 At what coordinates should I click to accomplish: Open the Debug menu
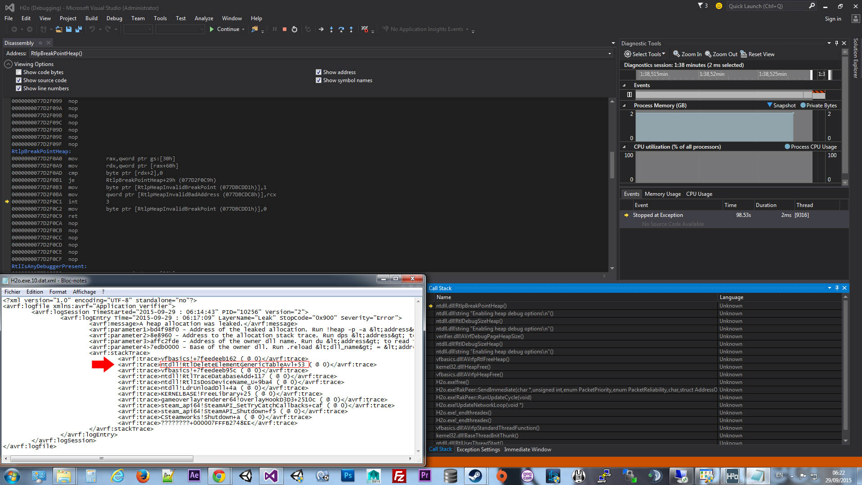[x=114, y=18]
